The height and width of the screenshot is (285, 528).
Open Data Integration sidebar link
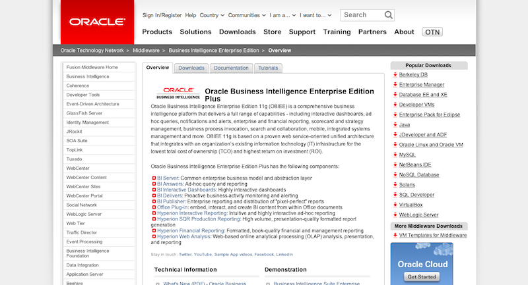[82, 265]
